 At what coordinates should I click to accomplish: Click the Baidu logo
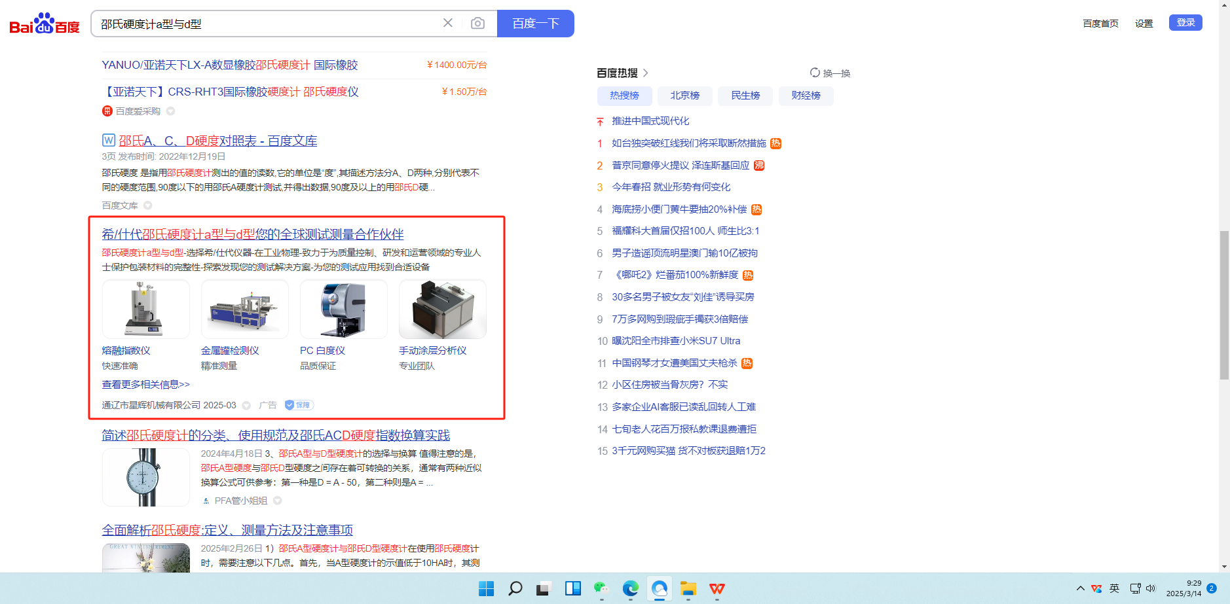click(x=44, y=24)
